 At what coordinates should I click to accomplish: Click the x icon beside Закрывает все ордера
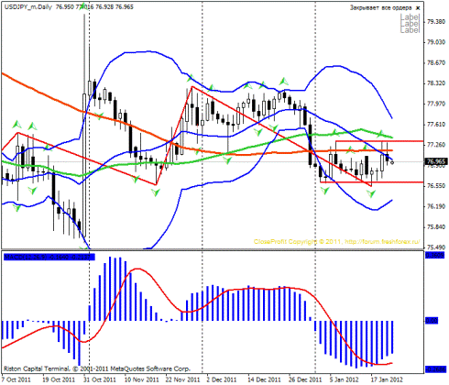(418, 8)
